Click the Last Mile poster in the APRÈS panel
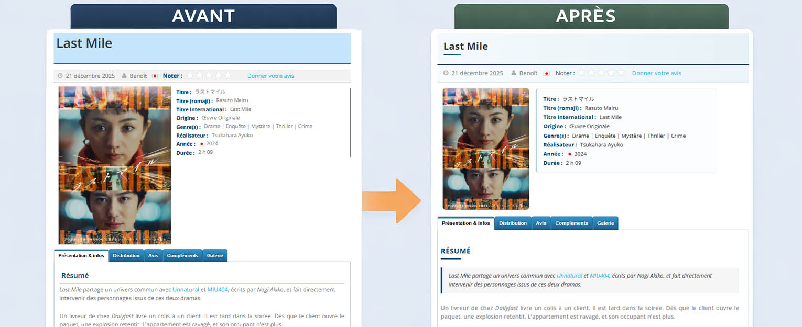Image resolution: width=802 pixels, height=327 pixels. pyautogui.click(x=485, y=149)
